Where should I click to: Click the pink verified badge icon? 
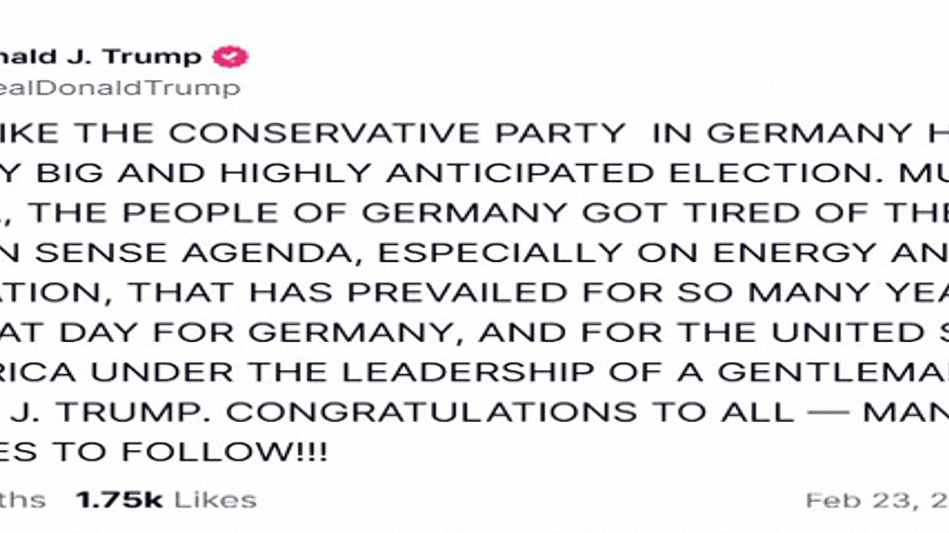tap(231, 57)
